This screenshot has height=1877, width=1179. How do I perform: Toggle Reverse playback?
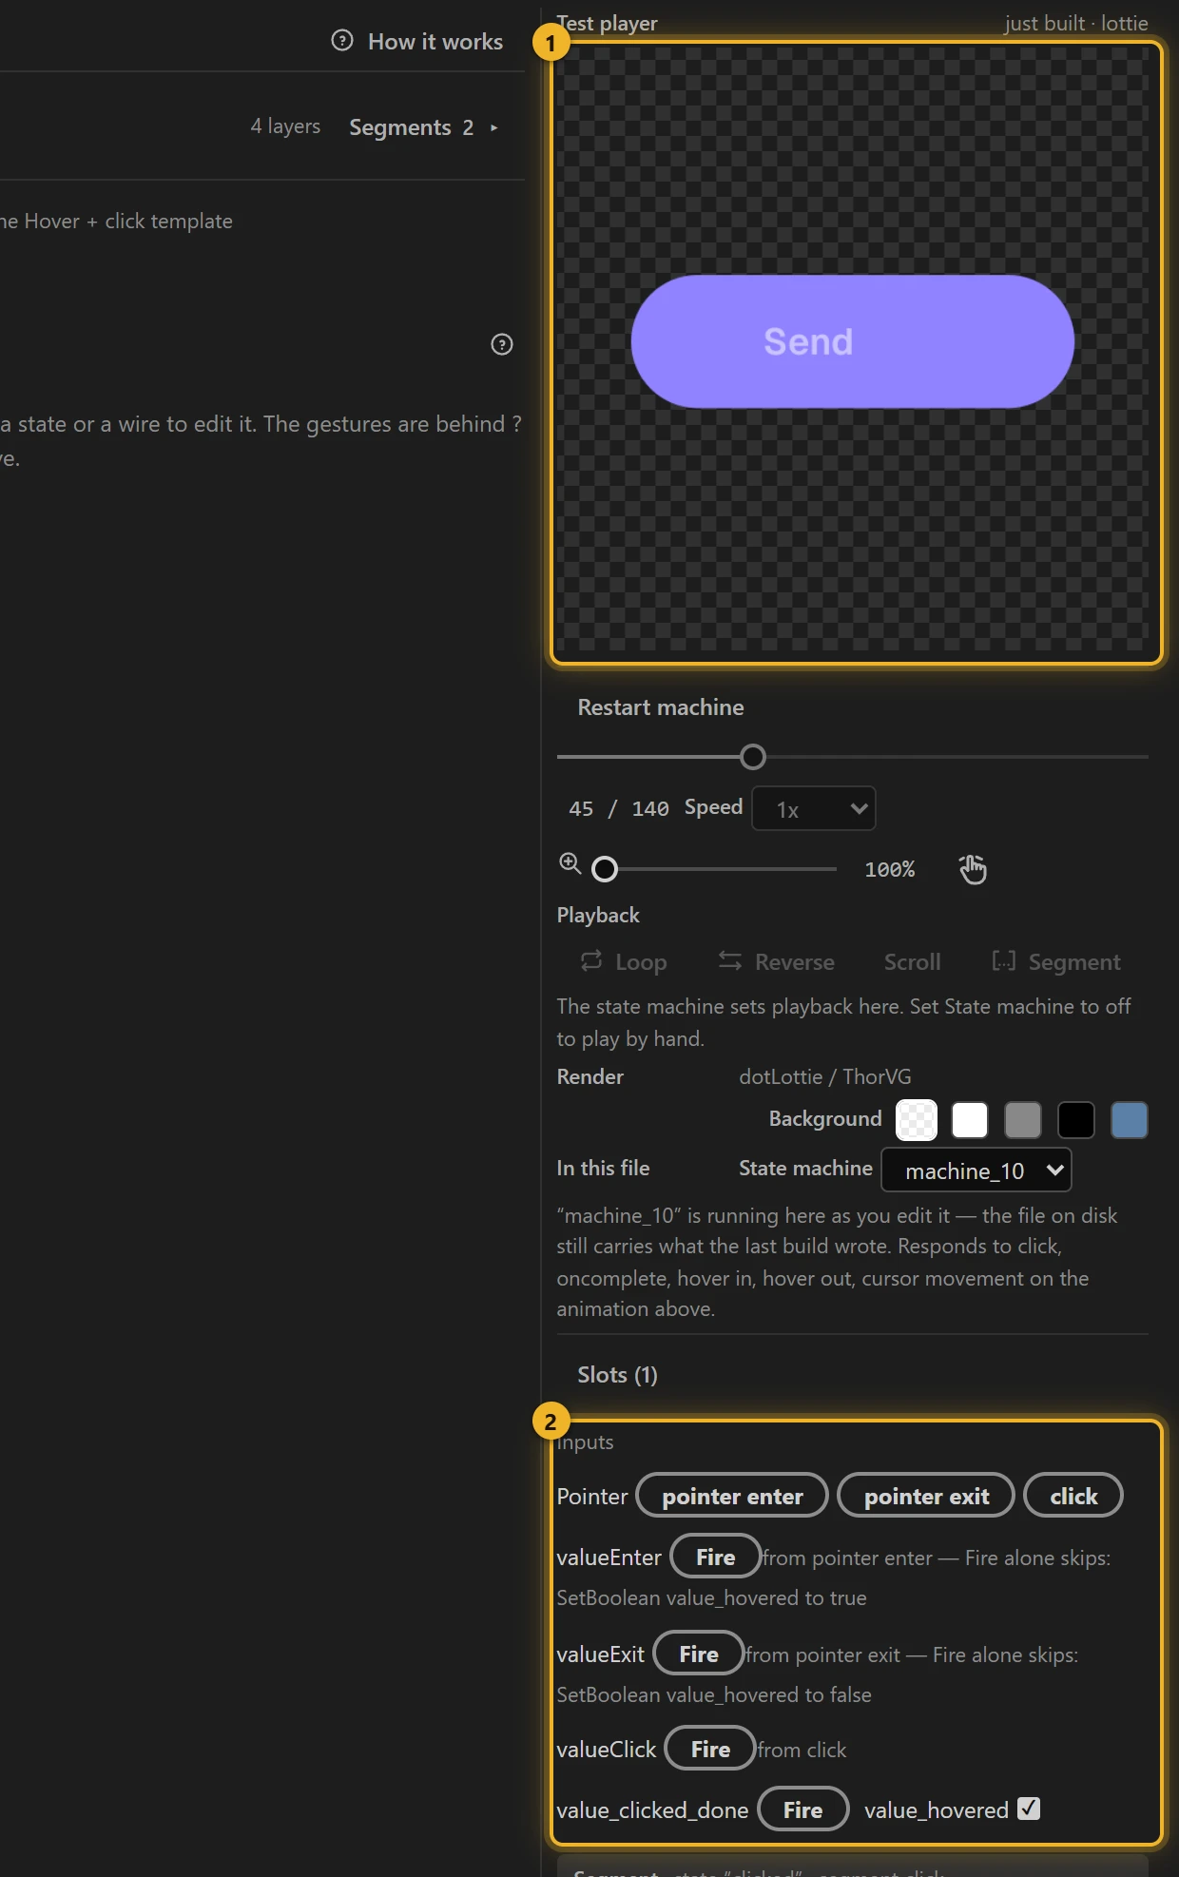(776, 962)
